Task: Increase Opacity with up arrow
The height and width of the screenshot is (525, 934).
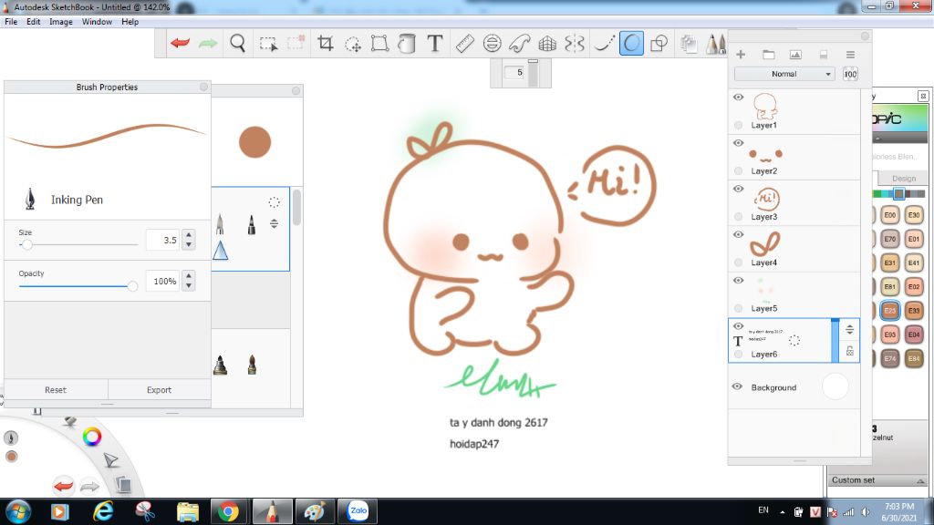Action: coord(189,275)
